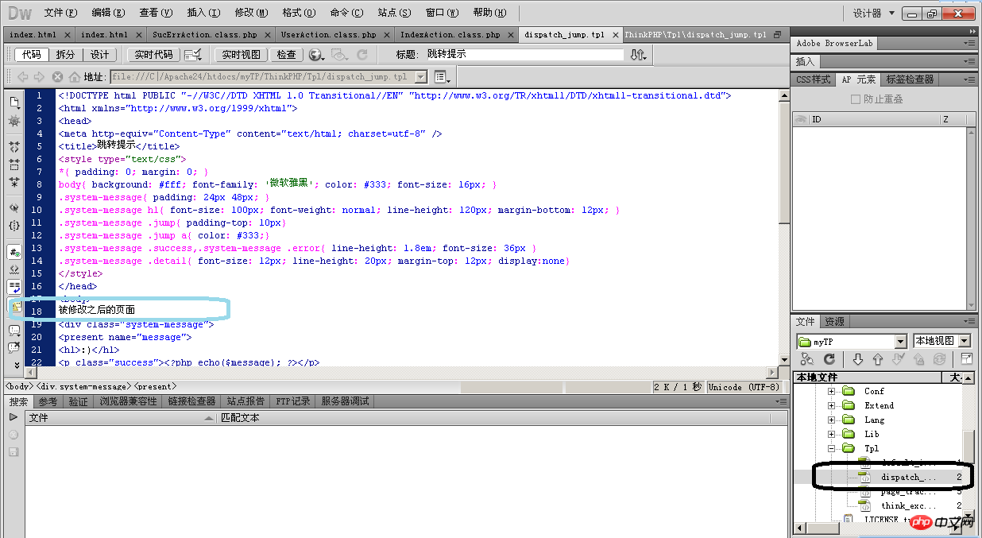
Task: Click the 检查 button
Action: tap(286, 55)
